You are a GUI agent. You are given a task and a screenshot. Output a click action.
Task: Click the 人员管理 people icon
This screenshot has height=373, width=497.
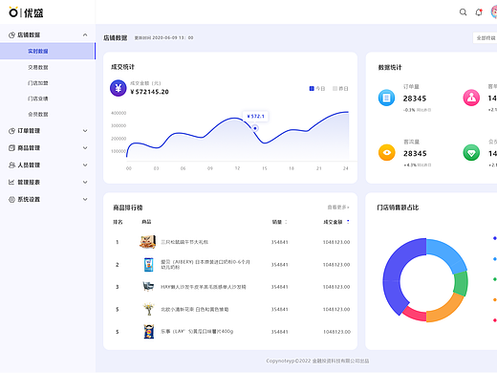[x=11, y=165]
